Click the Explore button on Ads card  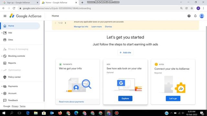[125, 99]
